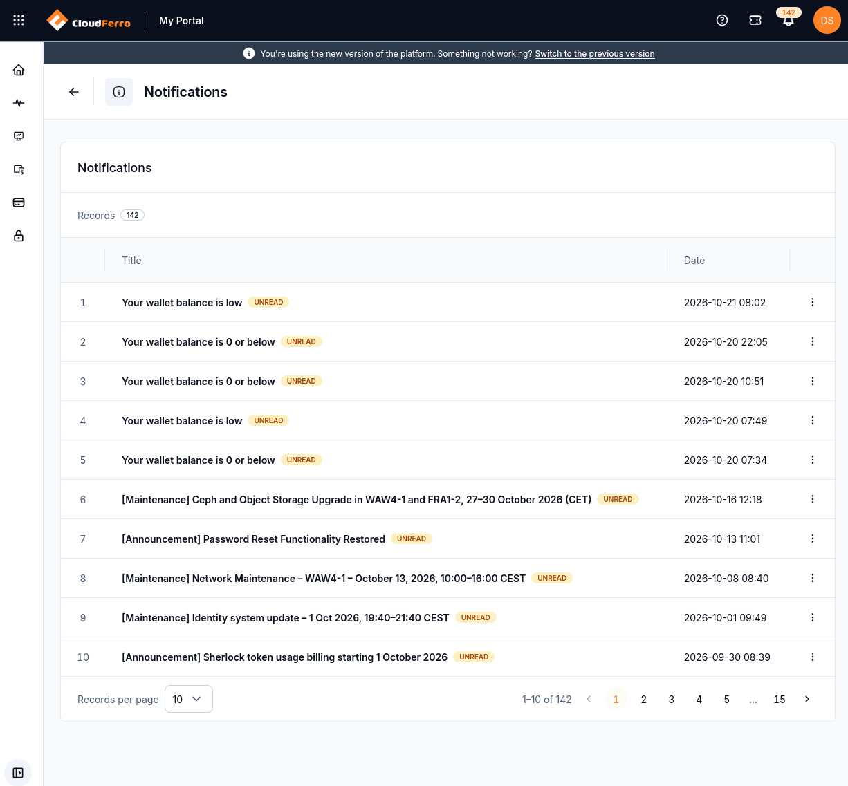Open Sherlock token usage billing announcement
This screenshot has height=786, width=848.
285,657
